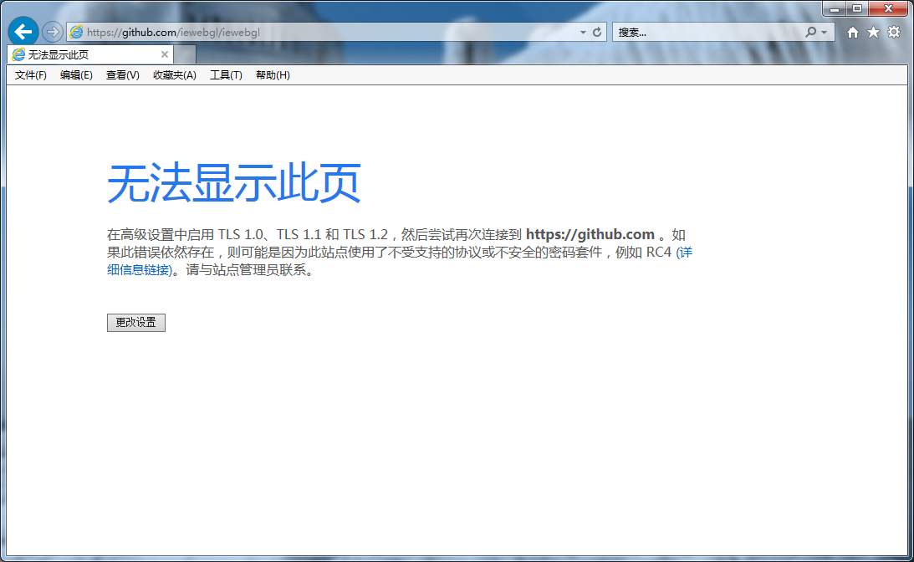Click the search magnifier icon
This screenshot has width=914, height=562.
(x=810, y=32)
